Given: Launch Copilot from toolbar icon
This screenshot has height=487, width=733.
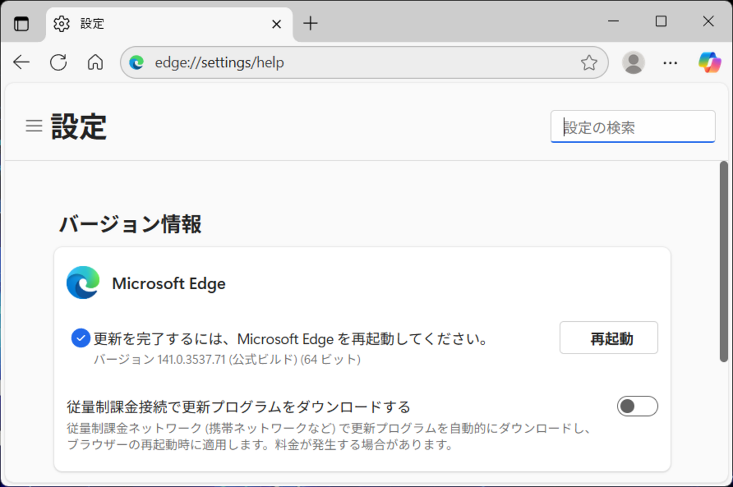Looking at the screenshot, I should [x=709, y=62].
